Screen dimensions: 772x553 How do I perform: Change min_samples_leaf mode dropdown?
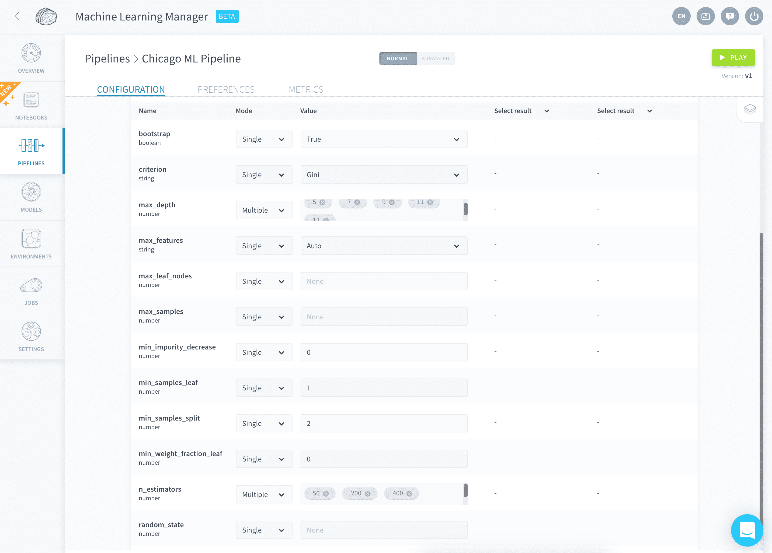pyautogui.click(x=264, y=388)
